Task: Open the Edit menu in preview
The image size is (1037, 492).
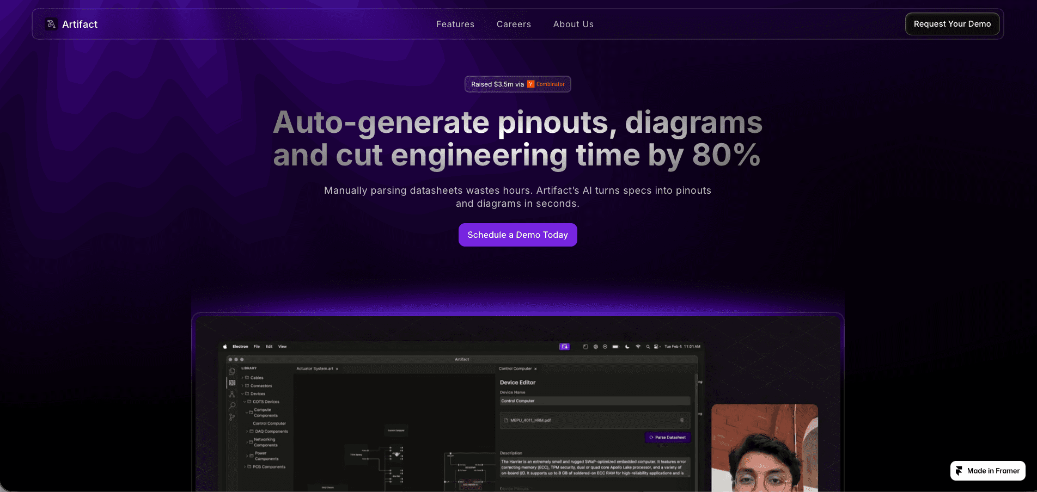Action: [x=269, y=347]
